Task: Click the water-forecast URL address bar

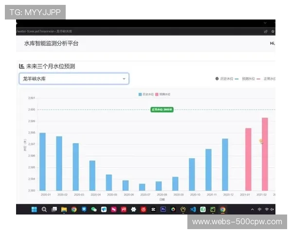Action: (44, 31)
